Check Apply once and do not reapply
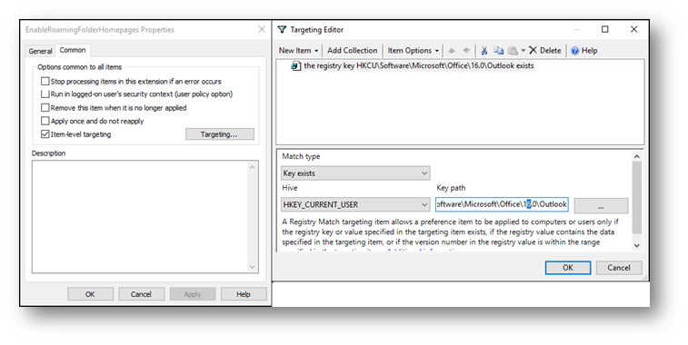 [x=45, y=121]
